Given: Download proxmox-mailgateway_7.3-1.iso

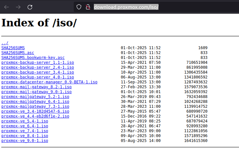Looking at the screenshot, I should [35, 106].
